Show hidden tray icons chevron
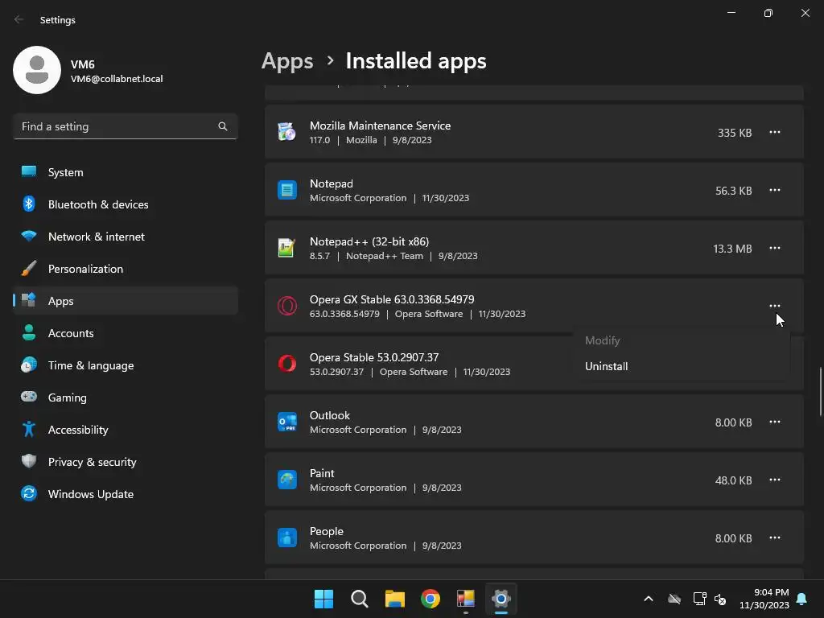Viewport: 824px width, 618px height. pyautogui.click(x=649, y=599)
